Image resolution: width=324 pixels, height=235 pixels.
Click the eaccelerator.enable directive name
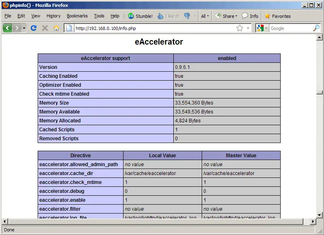coord(62,200)
